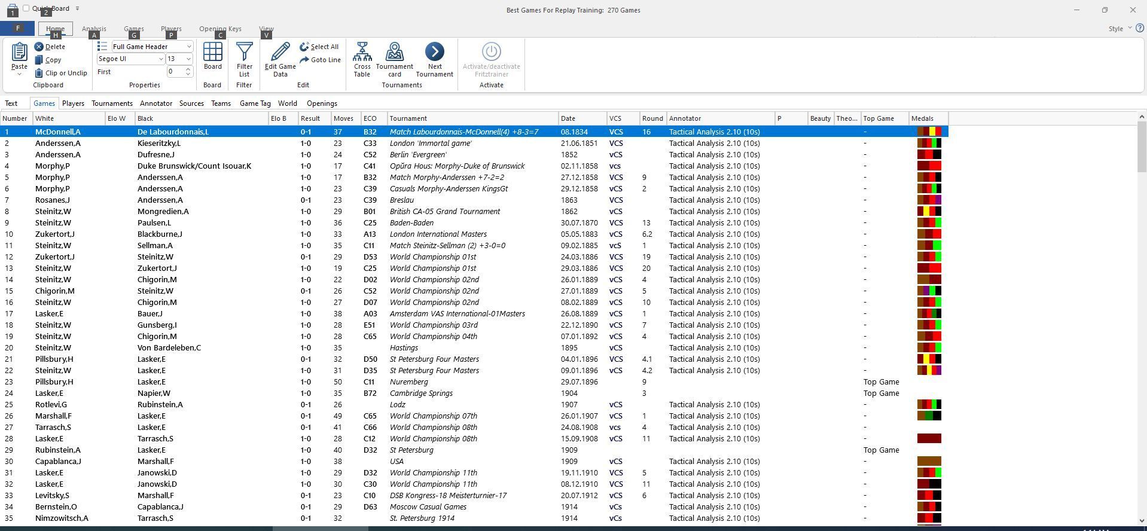Open the Tournaments list tab
This screenshot has width=1147, height=531.
(112, 103)
